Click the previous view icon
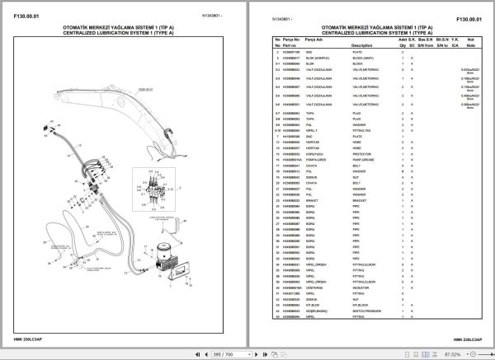The height and width of the screenshot is (360, 495). click(x=275, y=354)
